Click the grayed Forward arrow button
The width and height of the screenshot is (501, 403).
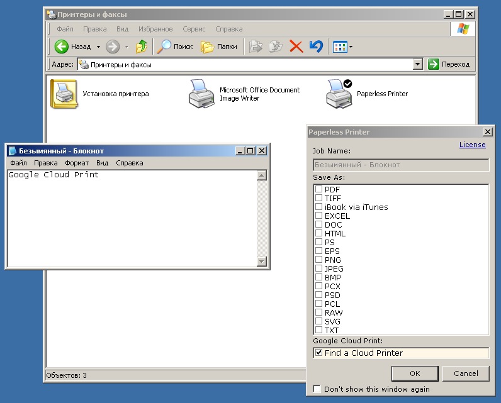click(113, 47)
